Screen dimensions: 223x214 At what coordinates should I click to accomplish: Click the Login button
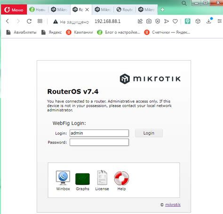149,133
